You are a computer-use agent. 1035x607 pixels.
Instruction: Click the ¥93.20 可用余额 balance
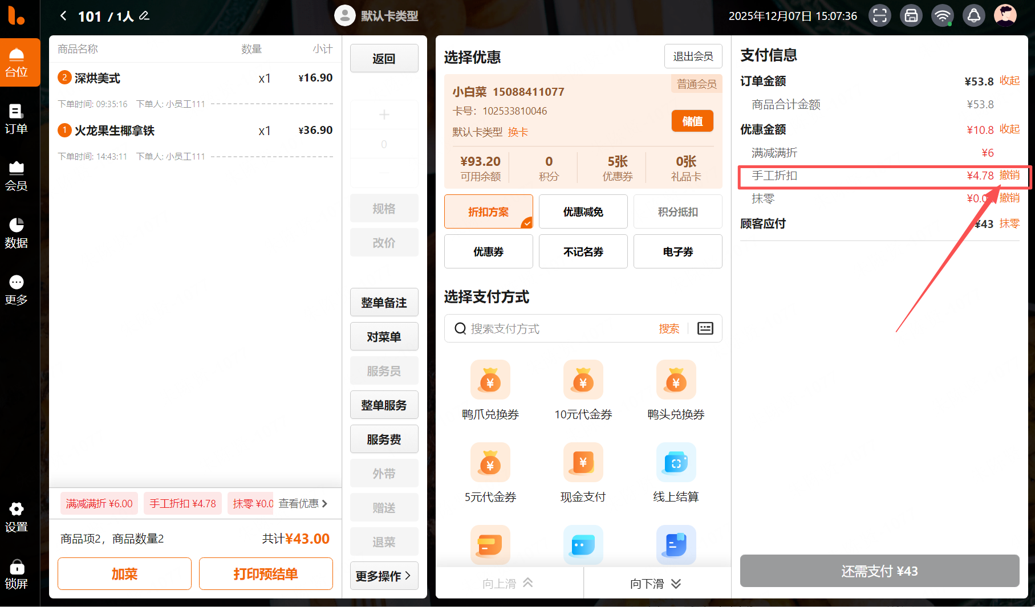(480, 168)
